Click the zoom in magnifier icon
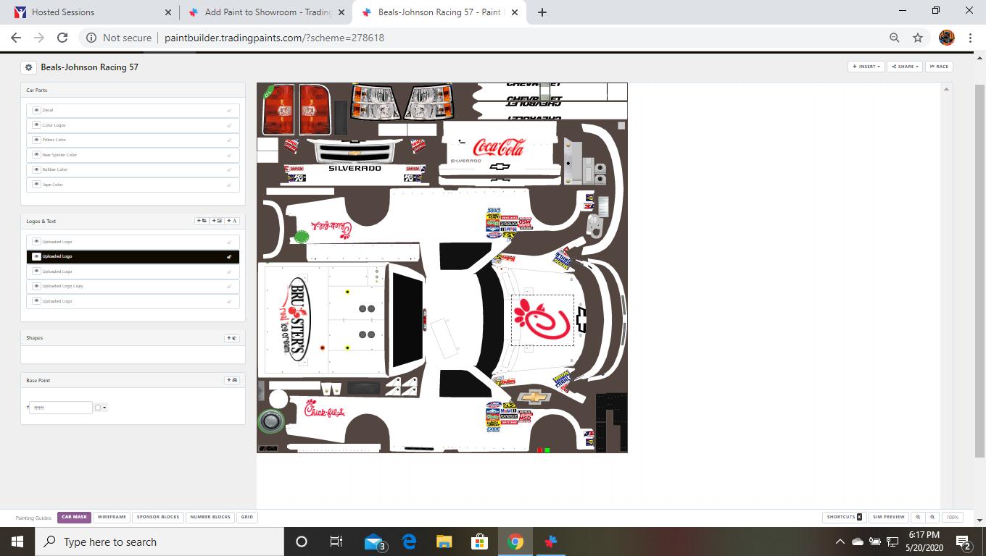Screen dimensions: 986x556 [x=932, y=517]
